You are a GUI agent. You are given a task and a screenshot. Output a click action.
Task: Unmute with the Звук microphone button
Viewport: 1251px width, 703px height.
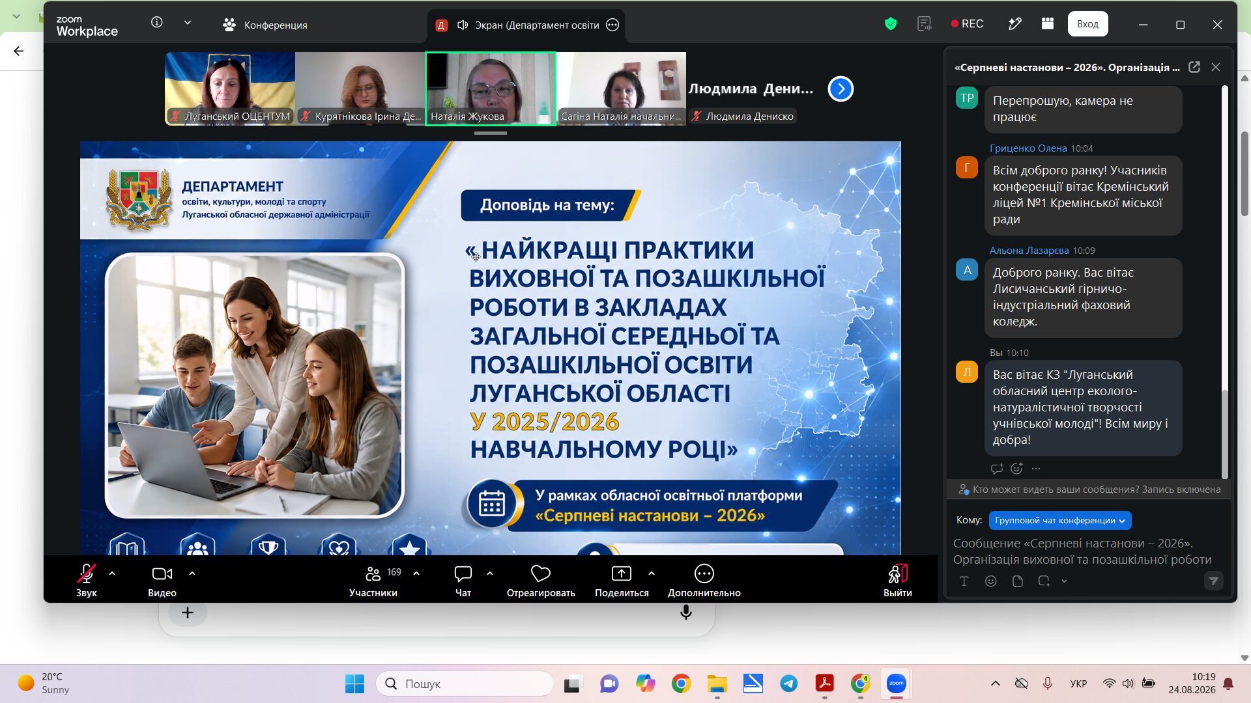86,579
